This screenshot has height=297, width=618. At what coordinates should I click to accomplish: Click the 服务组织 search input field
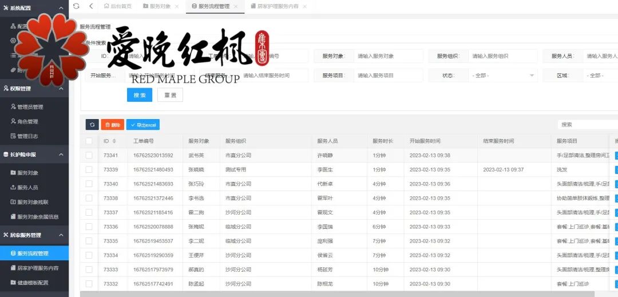[502, 56]
